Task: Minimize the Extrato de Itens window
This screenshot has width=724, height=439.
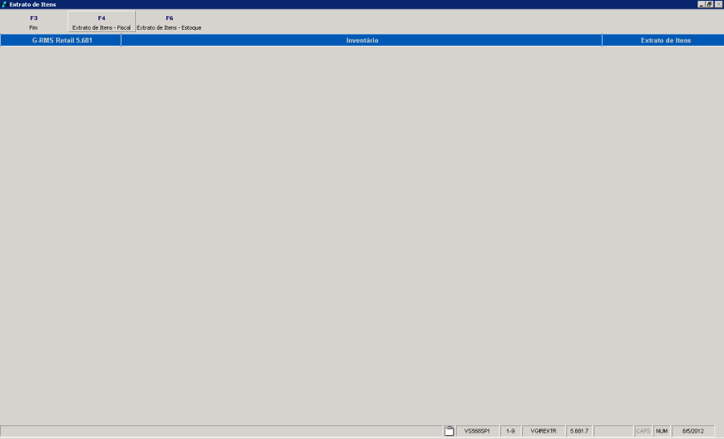Action: coord(701,4)
